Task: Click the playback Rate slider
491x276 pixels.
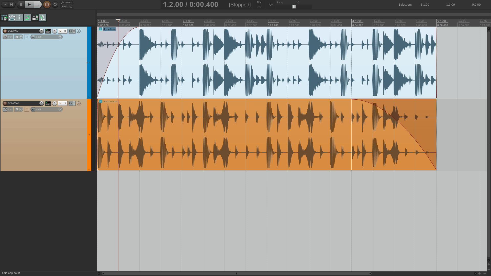Action: point(294,7)
